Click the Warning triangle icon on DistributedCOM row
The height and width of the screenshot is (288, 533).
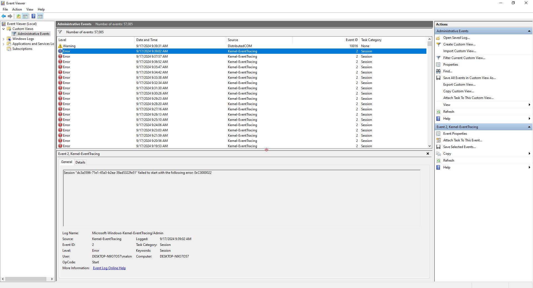coord(60,46)
